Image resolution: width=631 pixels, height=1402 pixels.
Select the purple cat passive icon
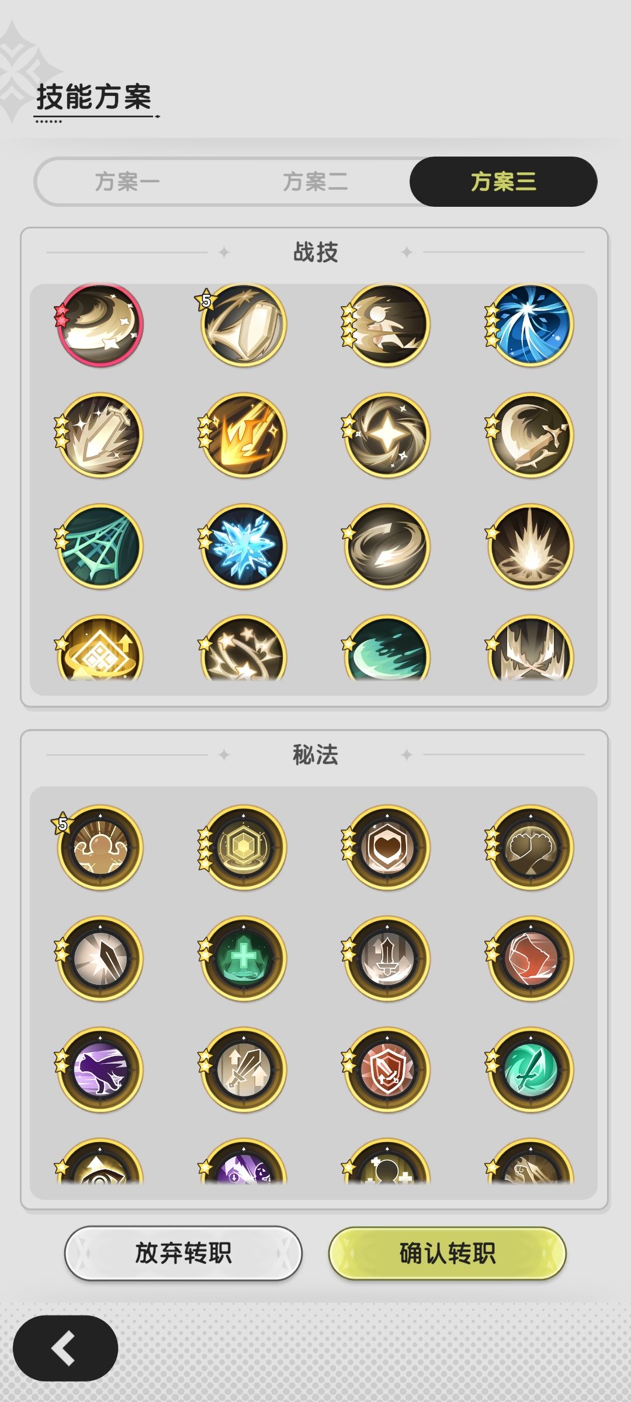tap(99, 1070)
